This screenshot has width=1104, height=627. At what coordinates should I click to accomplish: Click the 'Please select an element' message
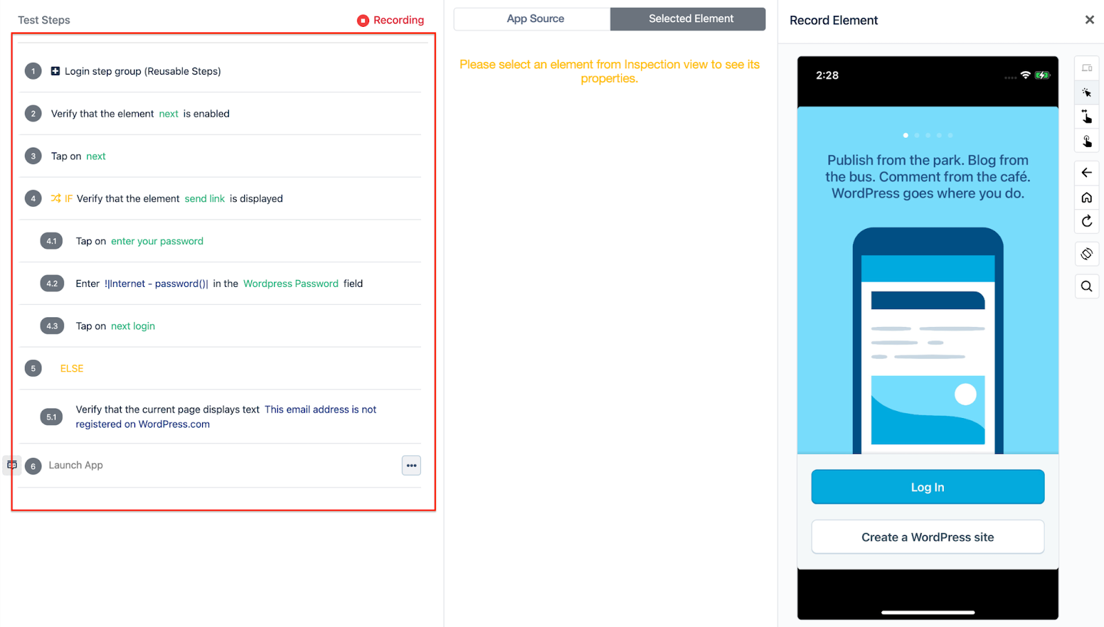[x=609, y=71]
